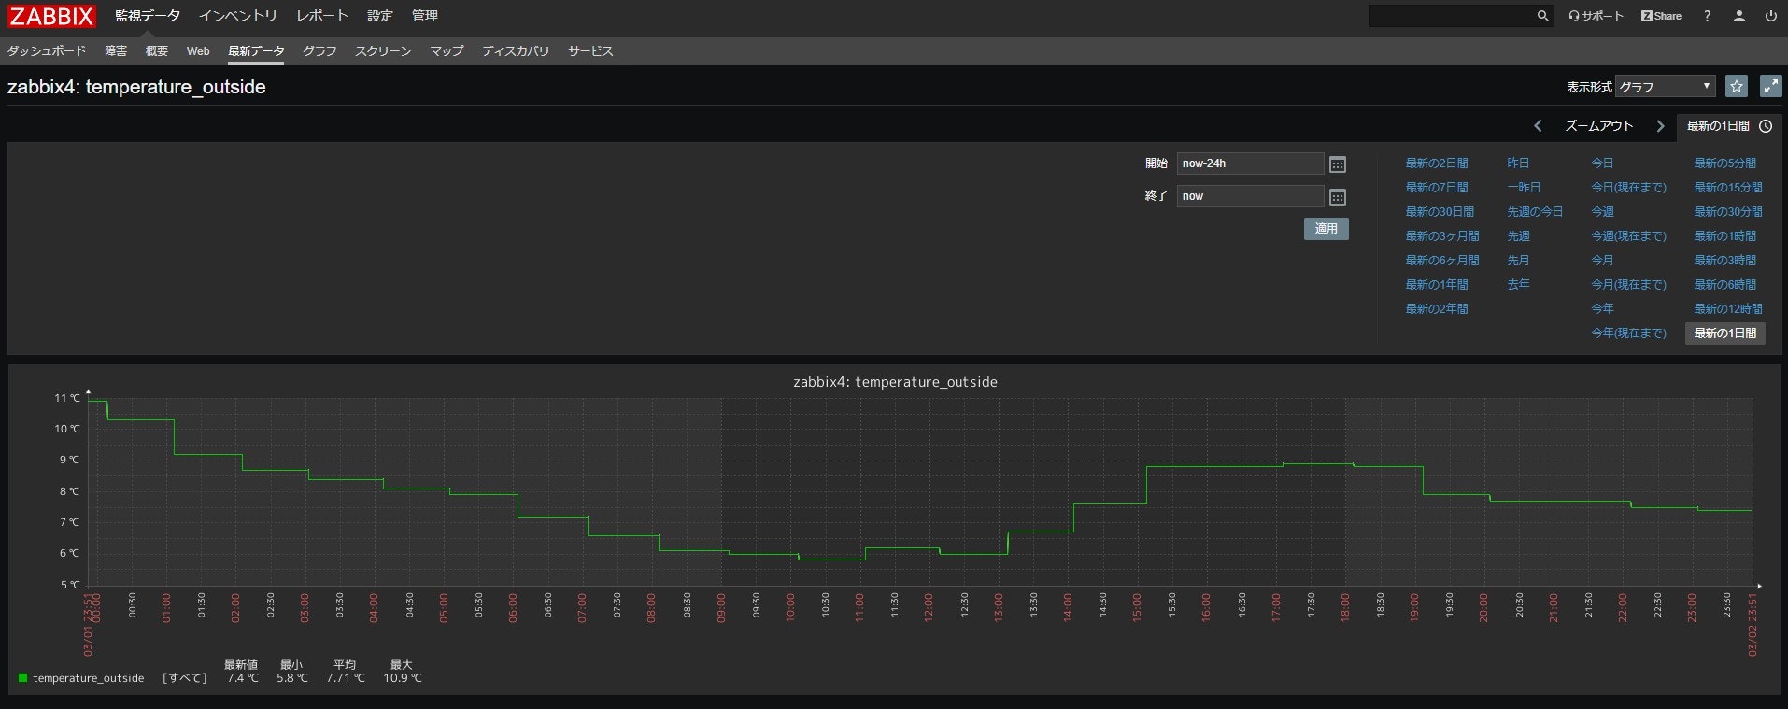Toggle fullscreen mode icon

coord(1770,87)
